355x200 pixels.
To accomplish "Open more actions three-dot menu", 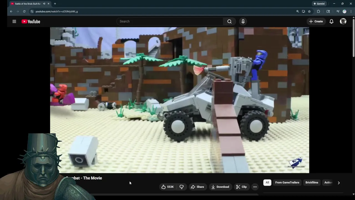I will click(x=255, y=187).
